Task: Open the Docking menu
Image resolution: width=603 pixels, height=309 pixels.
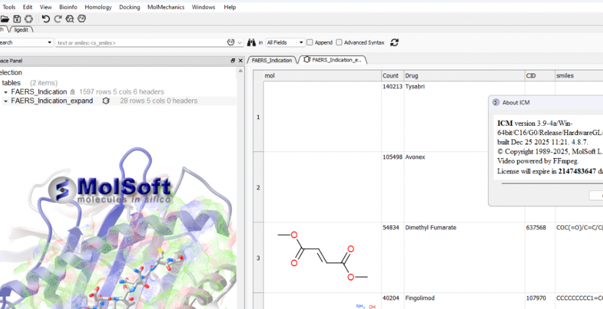Action: (x=129, y=7)
